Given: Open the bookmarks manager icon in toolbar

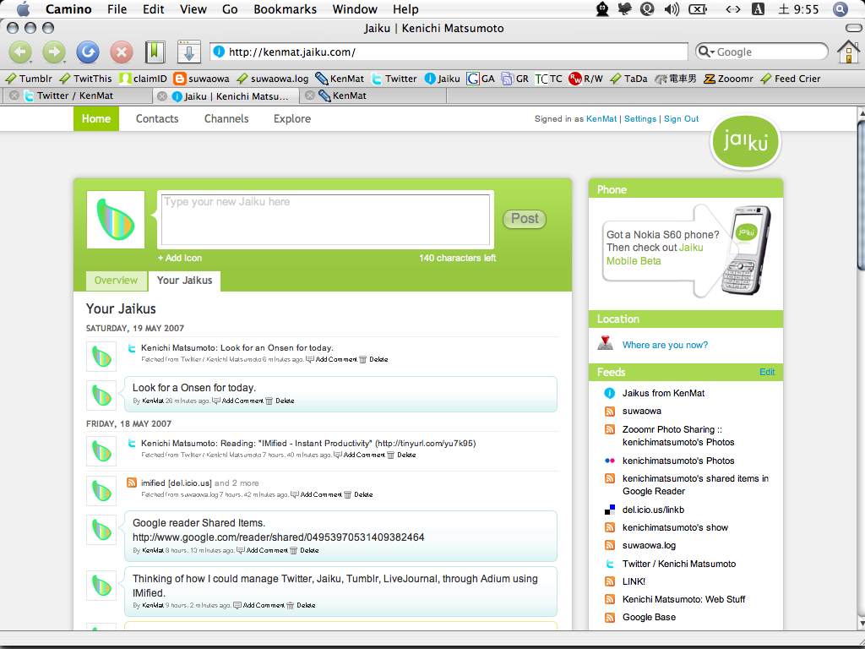Looking at the screenshot, I should pos(155,52).
